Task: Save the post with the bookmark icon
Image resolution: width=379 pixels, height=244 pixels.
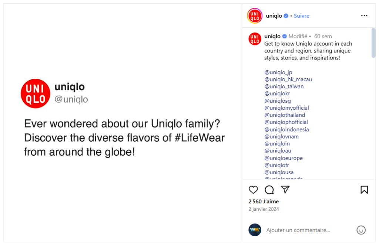Action: pyautogui.click(x=364, y=190)
